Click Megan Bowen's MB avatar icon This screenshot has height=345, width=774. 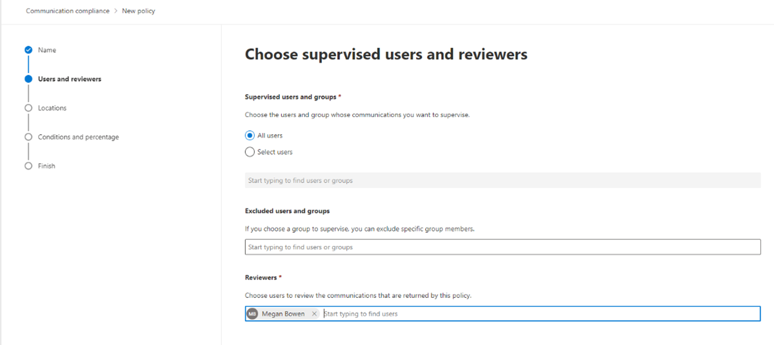point(253,313)
